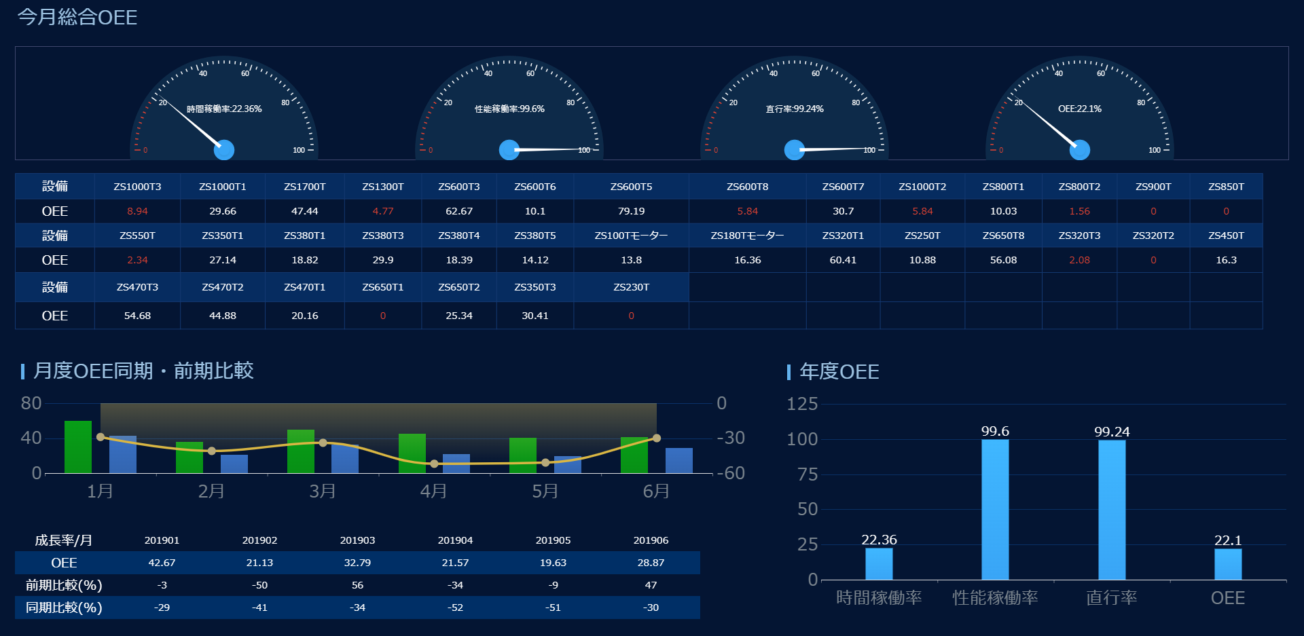The image size is (1304, 636).
Task: Click OEE value 14.12 under ZS380T5
Action: (x=535, y=260)
